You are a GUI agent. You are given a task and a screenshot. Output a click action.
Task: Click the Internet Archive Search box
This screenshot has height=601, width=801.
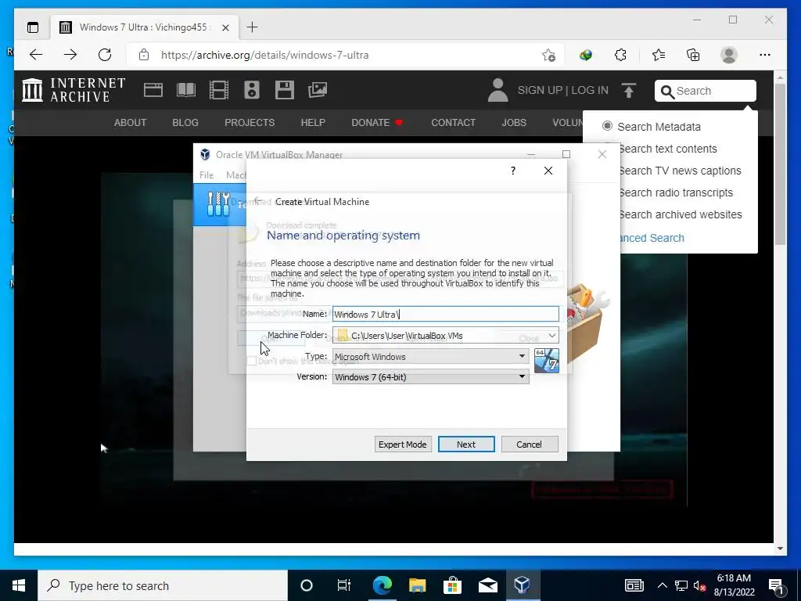(x=705, y=91)
